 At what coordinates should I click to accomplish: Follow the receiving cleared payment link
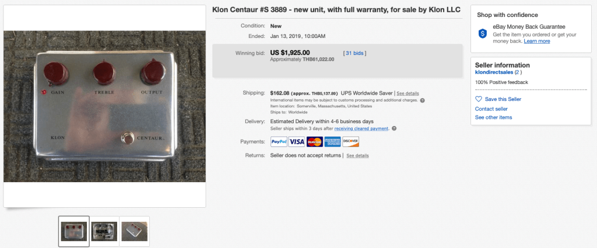coord(361,128)
